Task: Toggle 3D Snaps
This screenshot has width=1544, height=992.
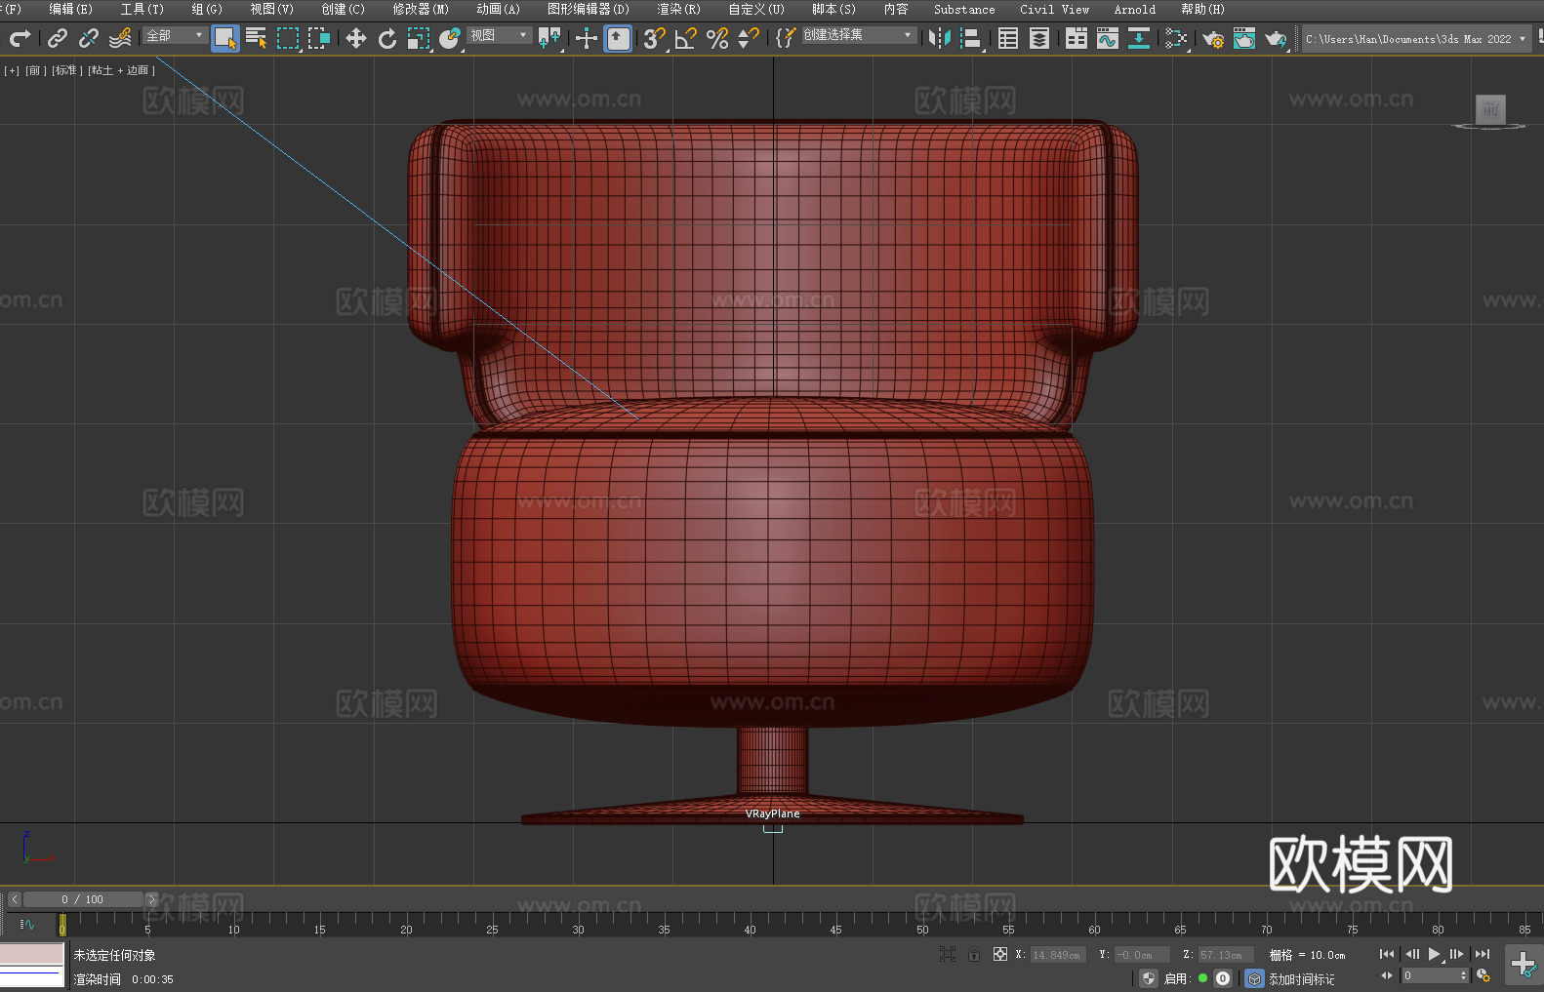Action: (x=655, y=38)
